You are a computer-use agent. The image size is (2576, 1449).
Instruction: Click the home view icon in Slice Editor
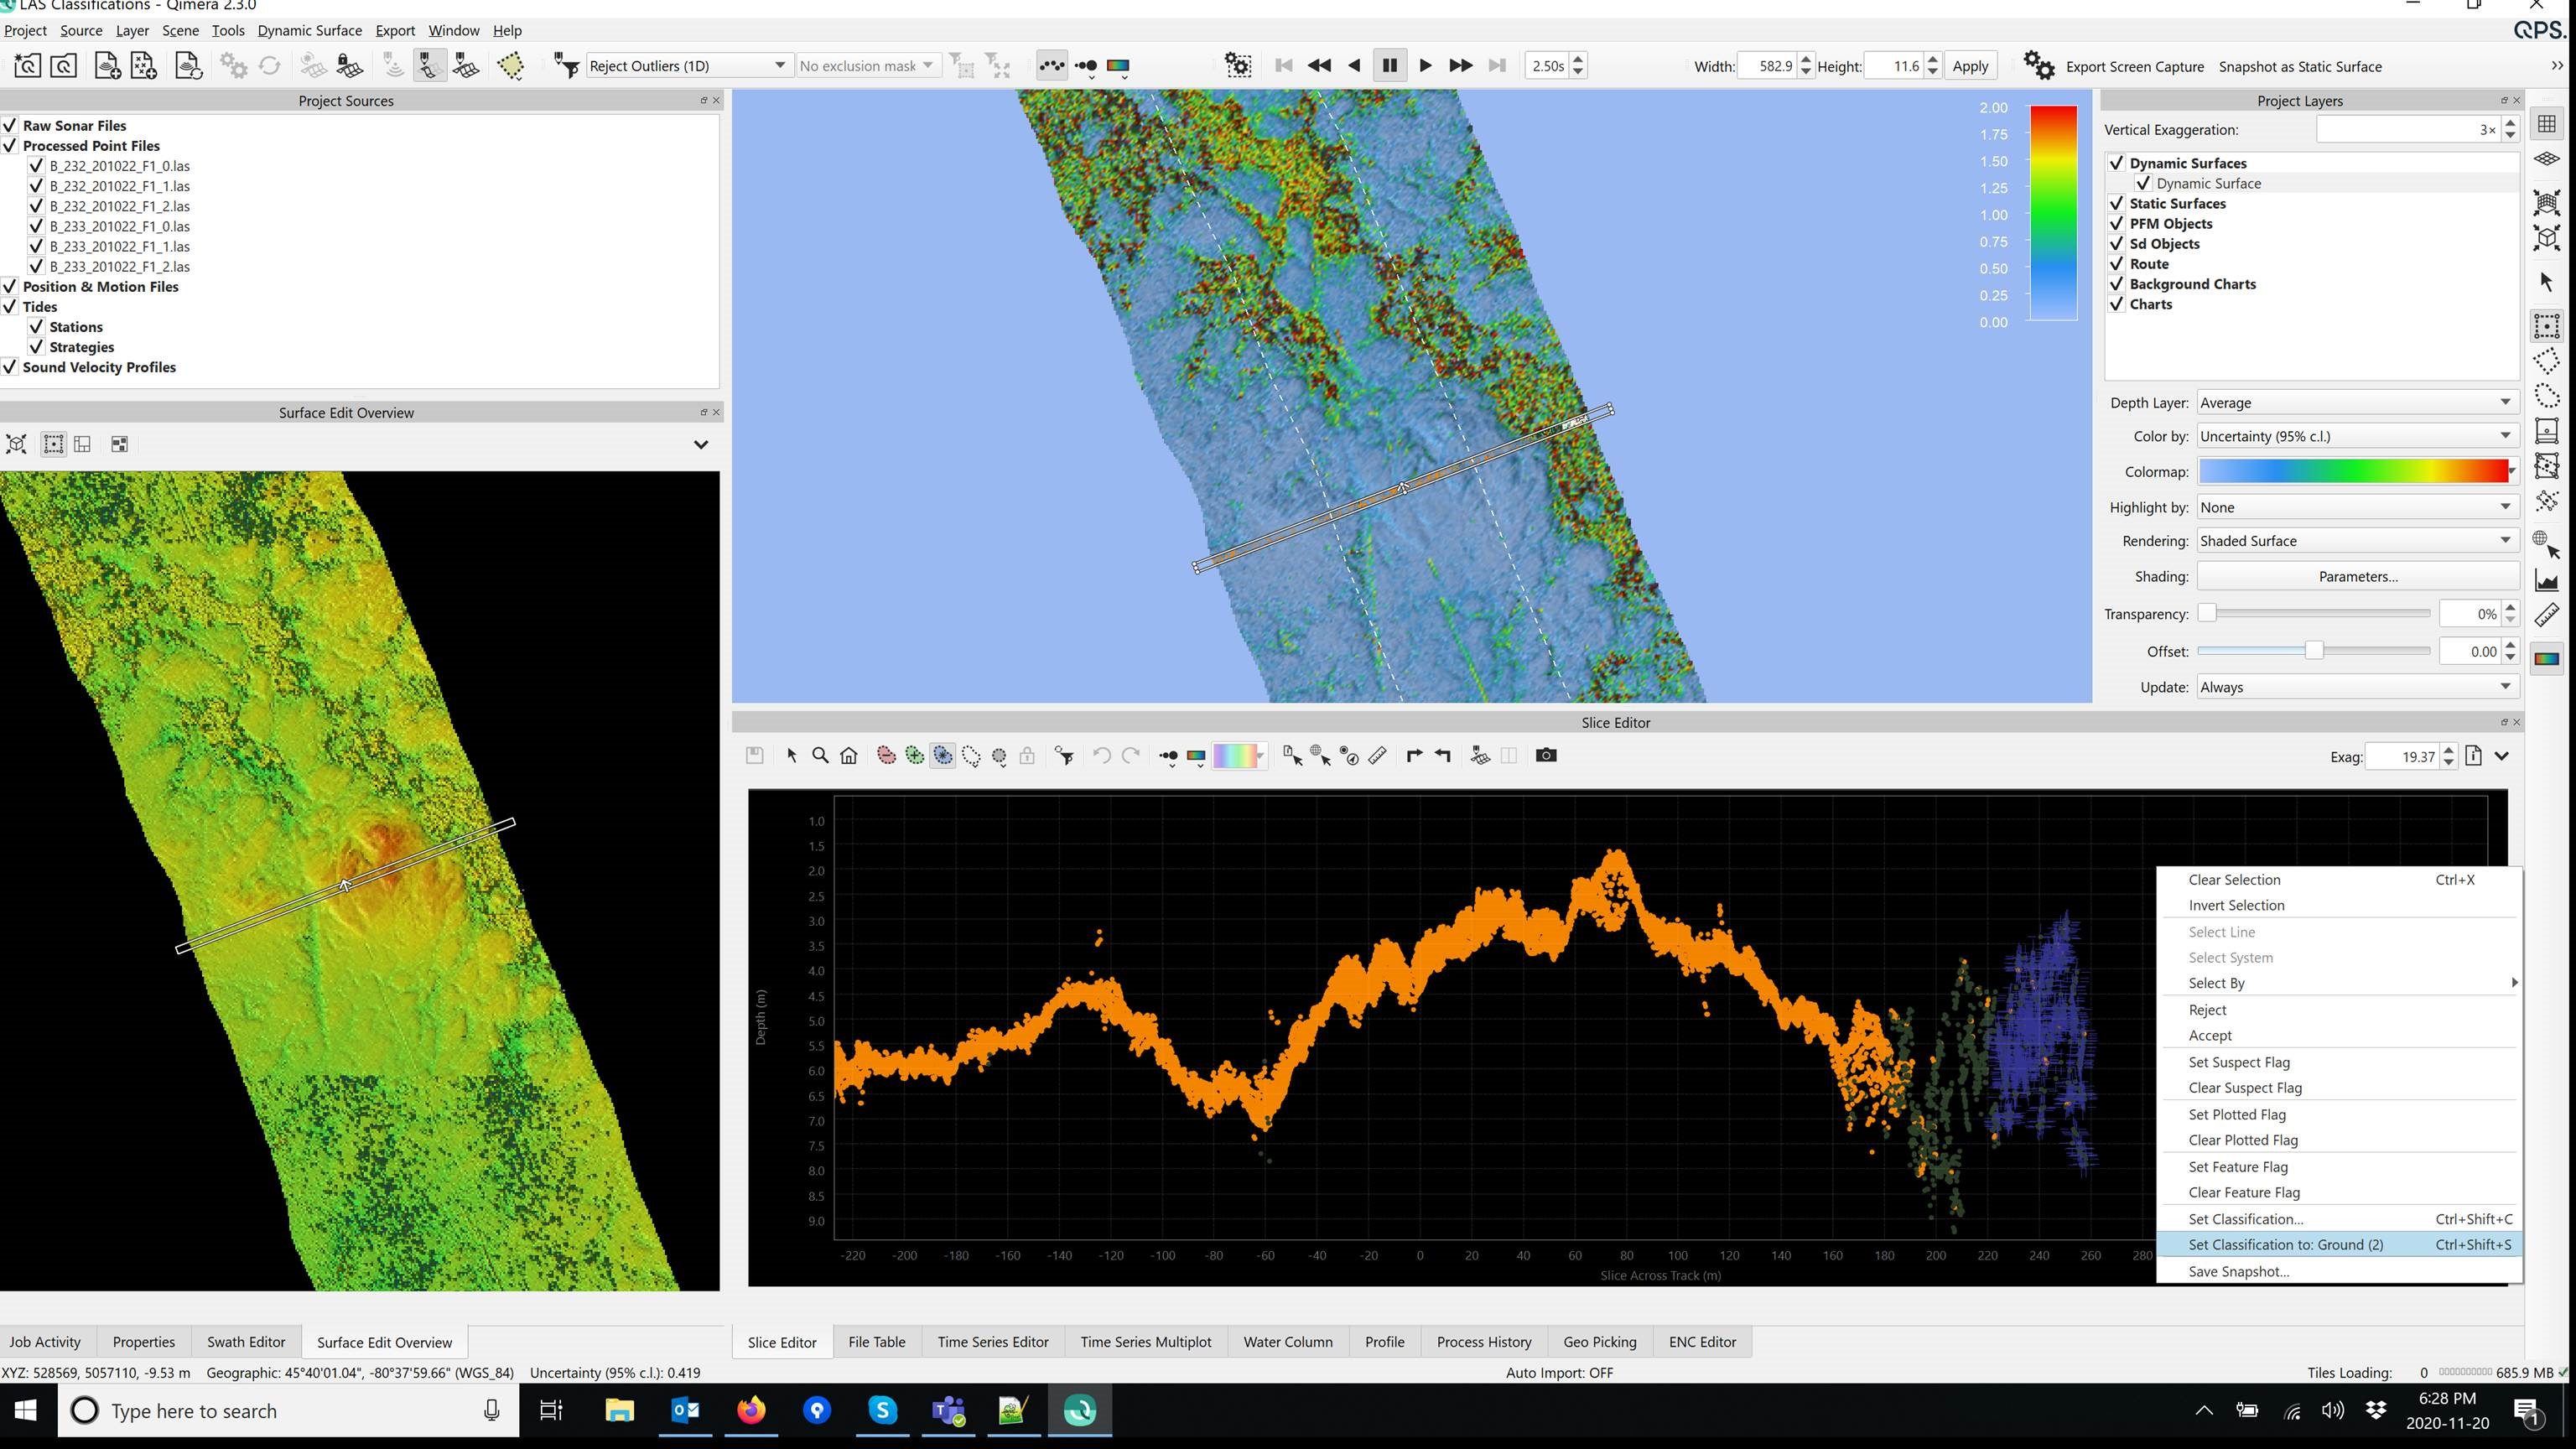(849, 755)
